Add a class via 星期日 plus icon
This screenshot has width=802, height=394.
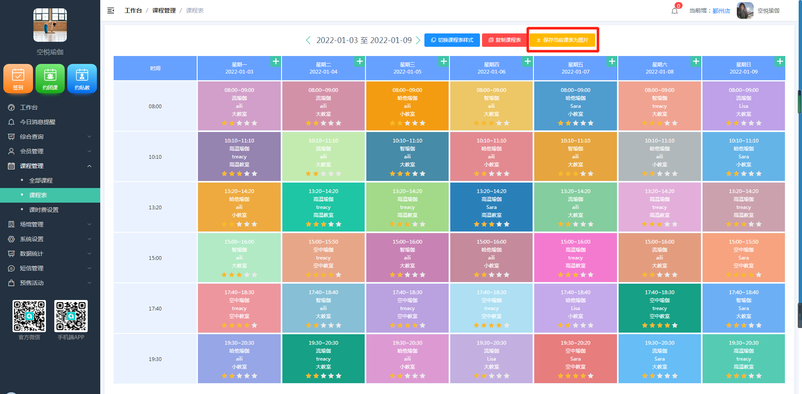pyautogui.click(x=780, y=61)
